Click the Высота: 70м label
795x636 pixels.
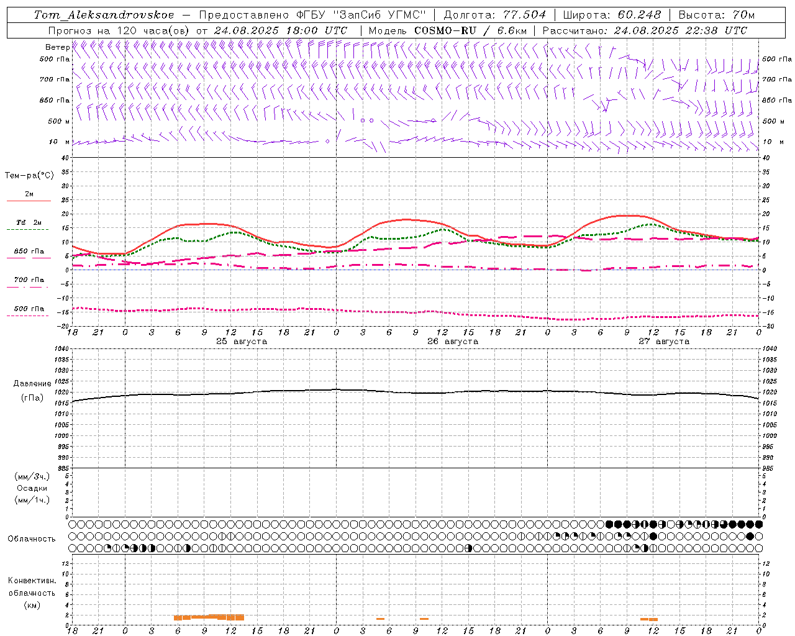click(717, 15)
